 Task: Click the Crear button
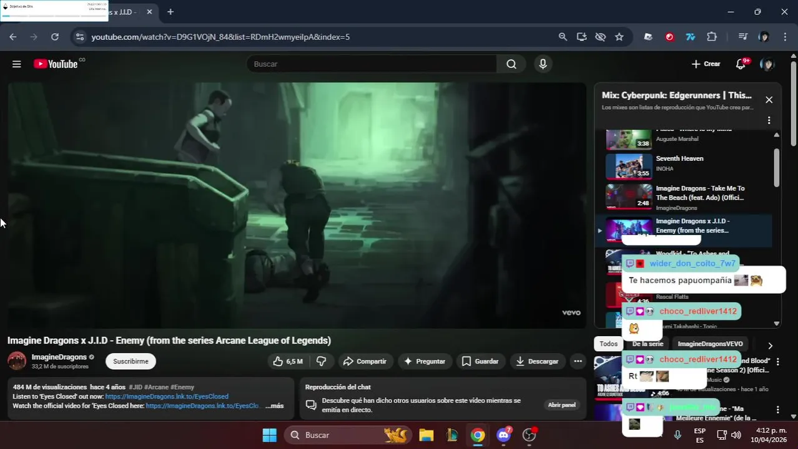[706, 64]
